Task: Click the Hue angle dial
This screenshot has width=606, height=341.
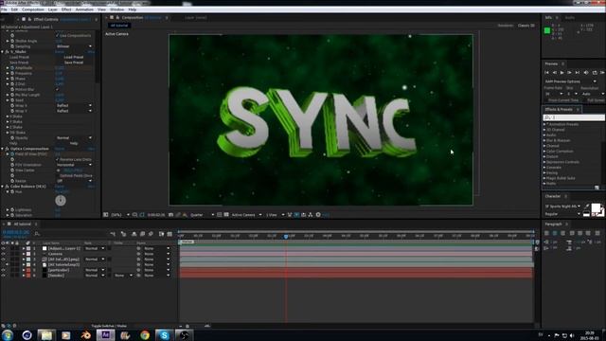Action: coord(61,200)
